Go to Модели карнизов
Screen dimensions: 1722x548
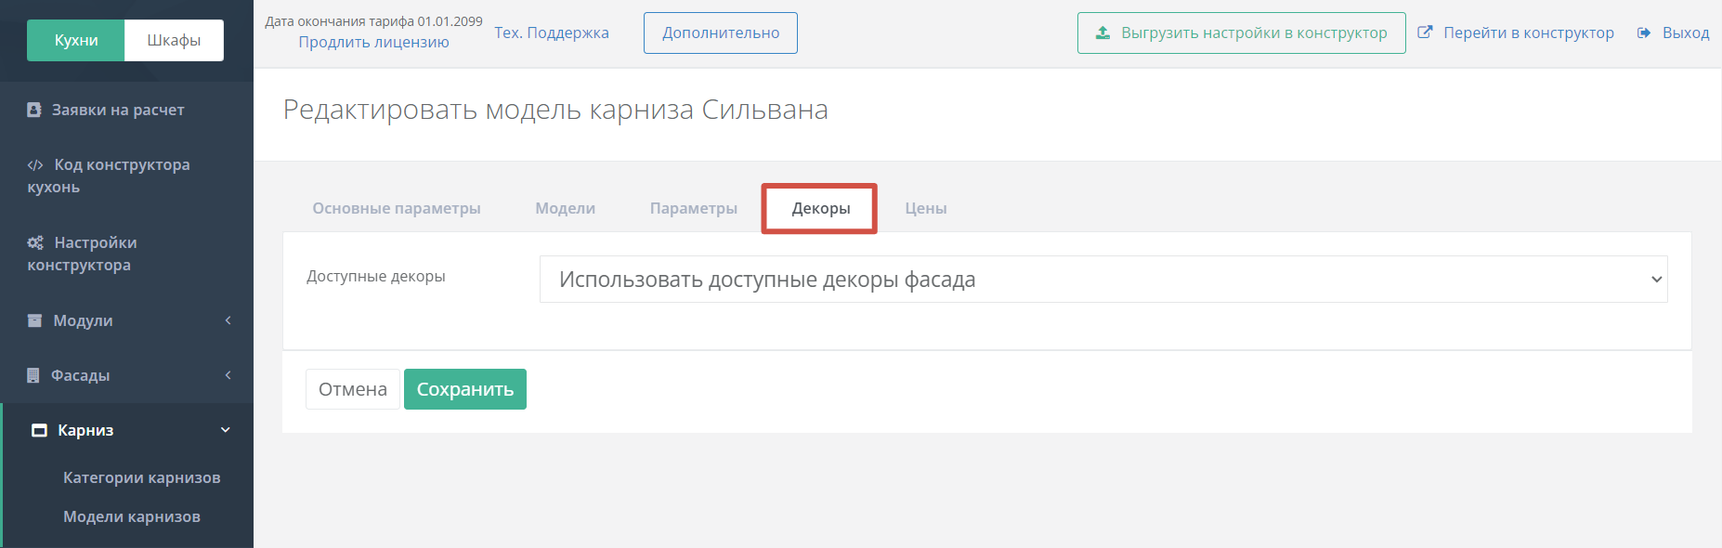tap(132, 516)
